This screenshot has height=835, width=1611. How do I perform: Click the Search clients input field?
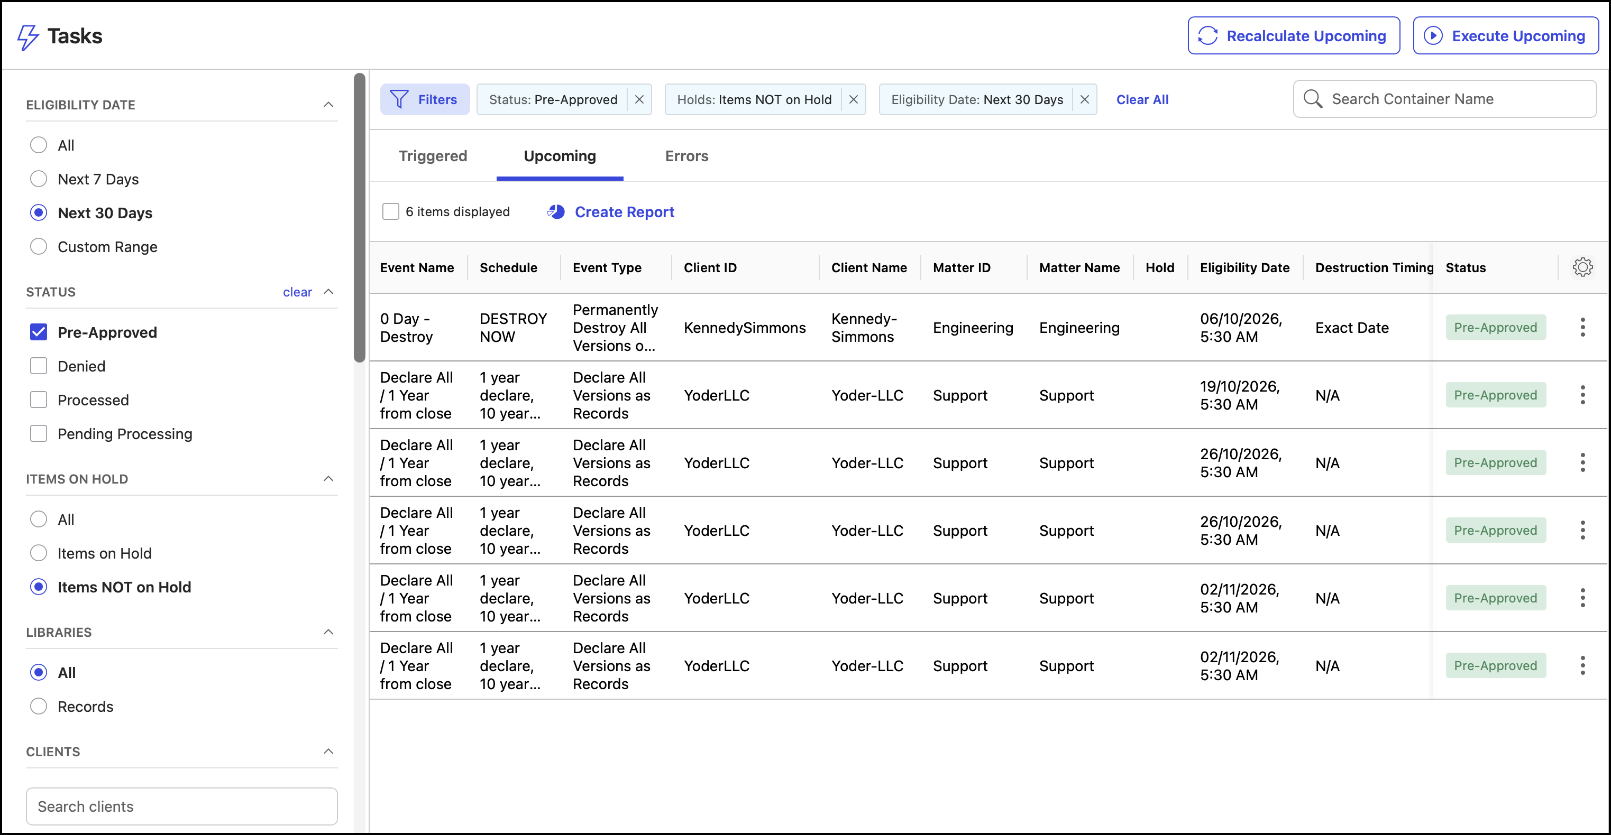[181, 806]
